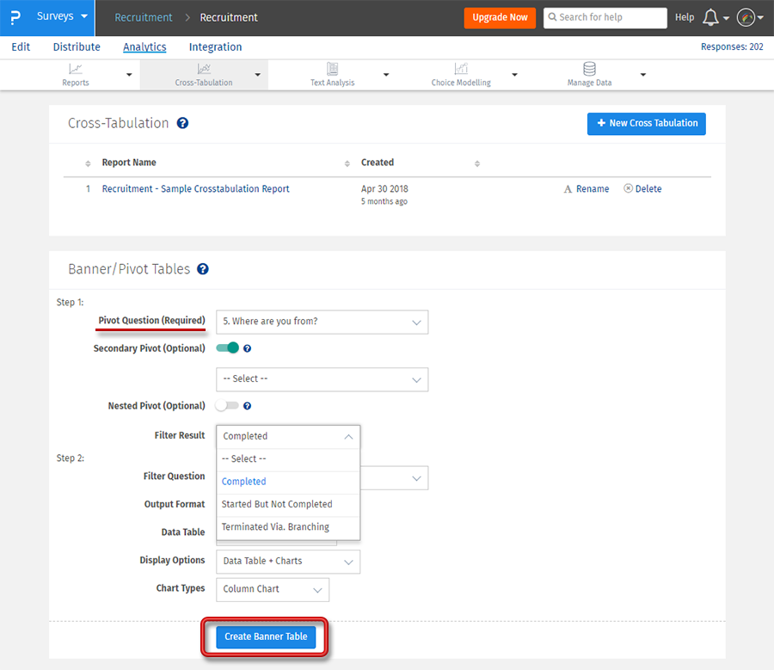Open the Recruitment - Sample Crosstabulation Report link

195,188
